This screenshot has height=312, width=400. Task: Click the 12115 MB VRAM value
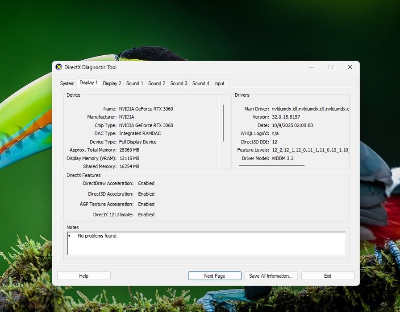[x=129, y=158]
